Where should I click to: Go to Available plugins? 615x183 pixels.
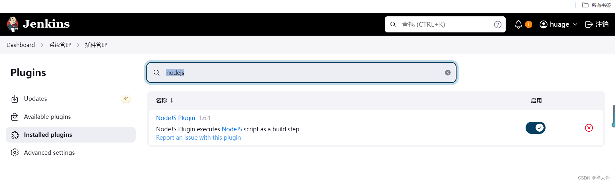click(x=47, y=117)
